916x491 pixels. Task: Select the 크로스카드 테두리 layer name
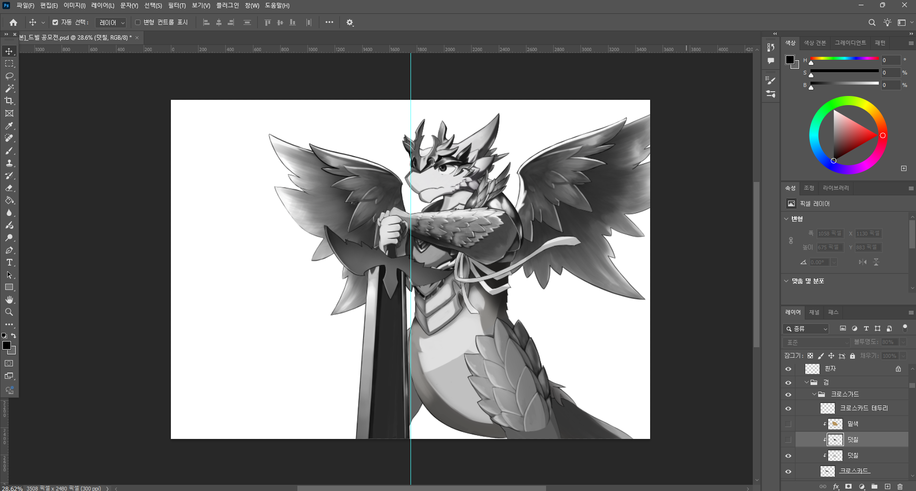tap(864, 408)
